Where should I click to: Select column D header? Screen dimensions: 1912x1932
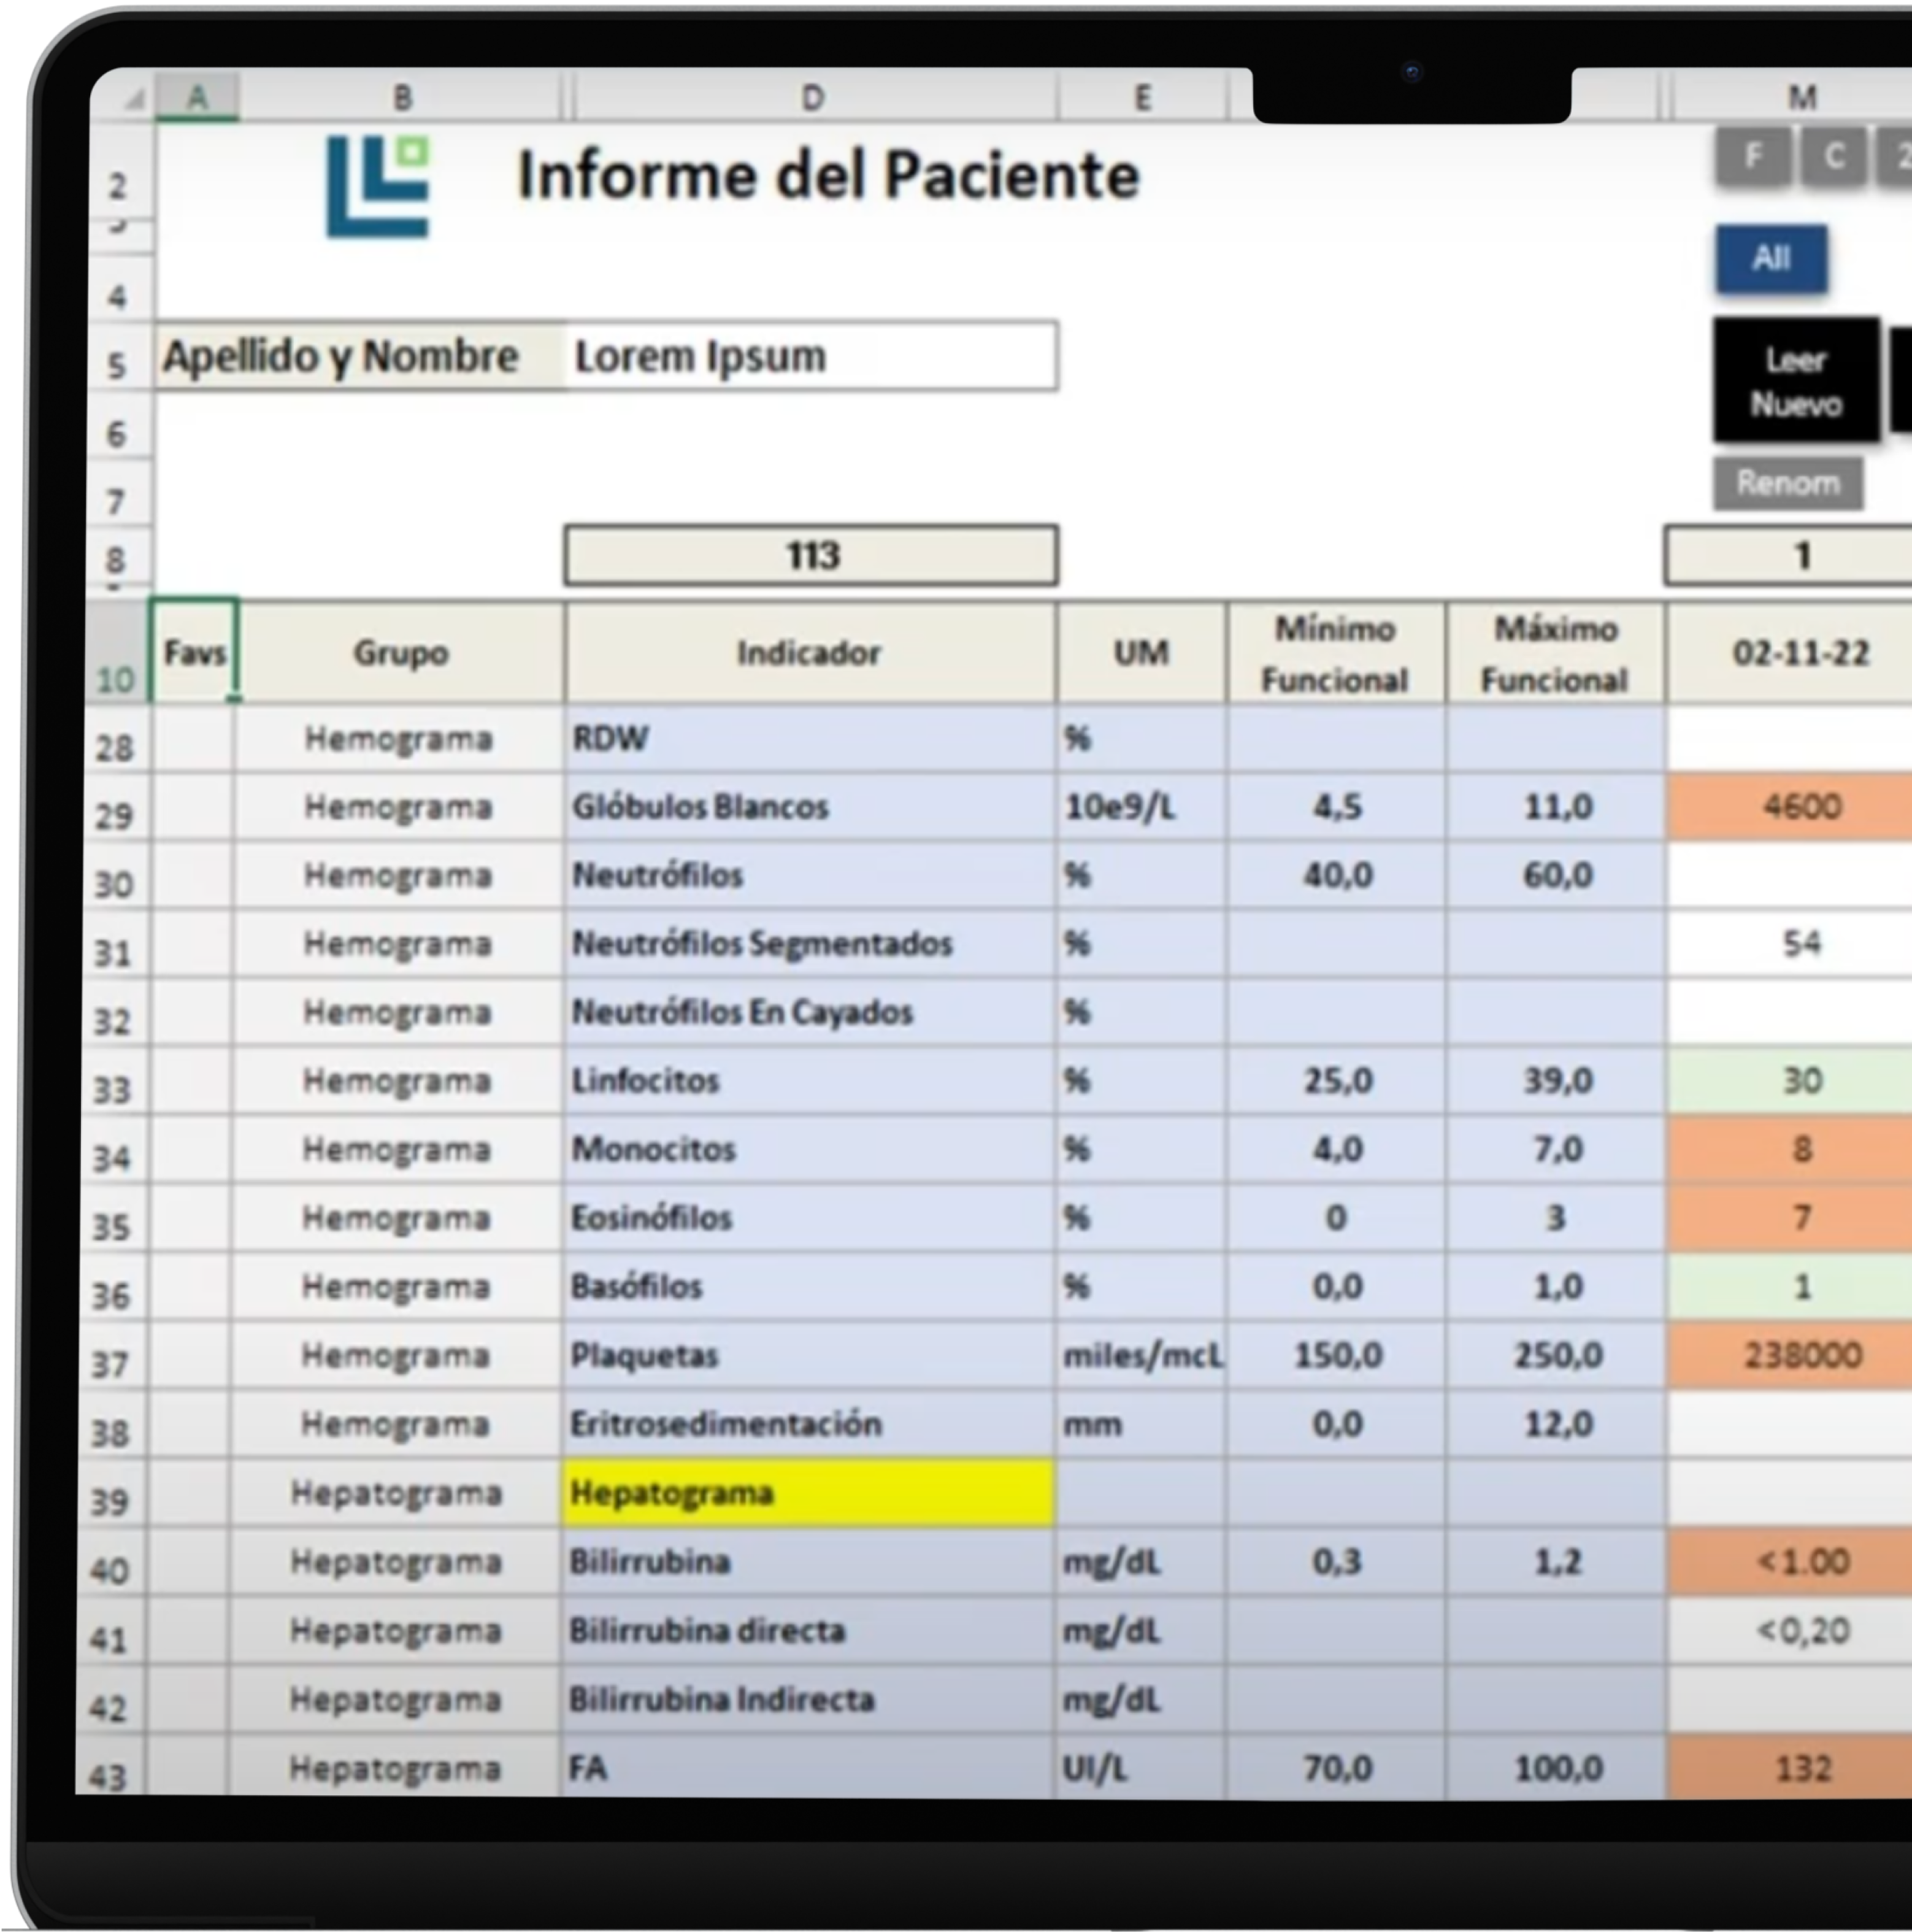tap(812, 98)
